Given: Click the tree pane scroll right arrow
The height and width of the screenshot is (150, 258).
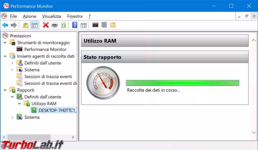Looking at the screenshot, I should click(73, 137).
